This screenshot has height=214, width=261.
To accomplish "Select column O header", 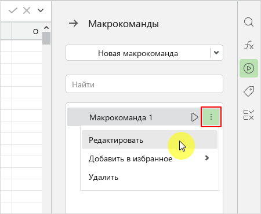I will tap(27, 31).
